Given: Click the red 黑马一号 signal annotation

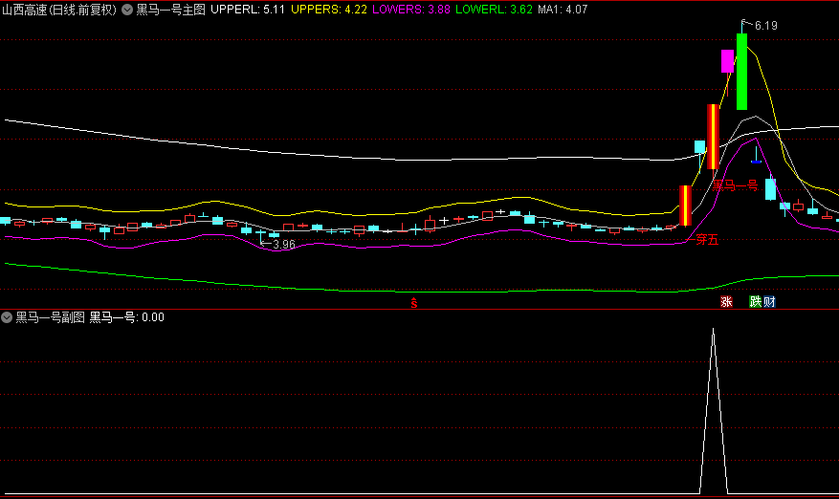Looking at the screenshot, I should pos(735,185).
